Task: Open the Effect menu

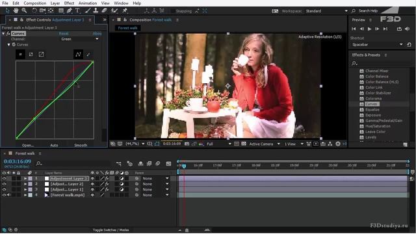Action: pos(69,3)
